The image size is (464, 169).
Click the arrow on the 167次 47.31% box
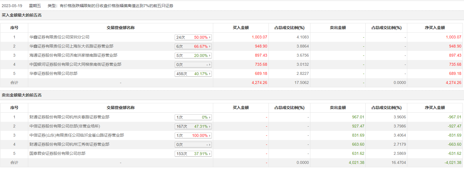210,126
